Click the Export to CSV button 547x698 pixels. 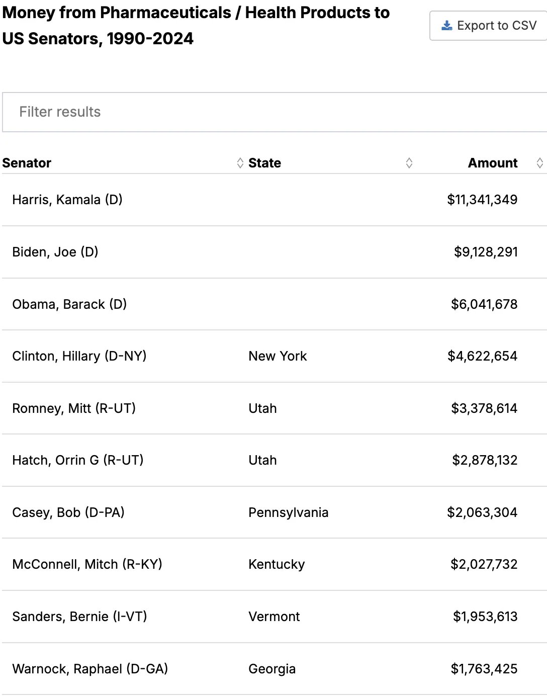pos(488,26)
